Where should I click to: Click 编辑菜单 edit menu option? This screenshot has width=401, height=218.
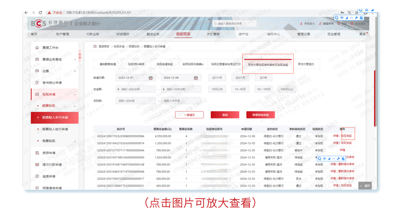coord(326,23)
